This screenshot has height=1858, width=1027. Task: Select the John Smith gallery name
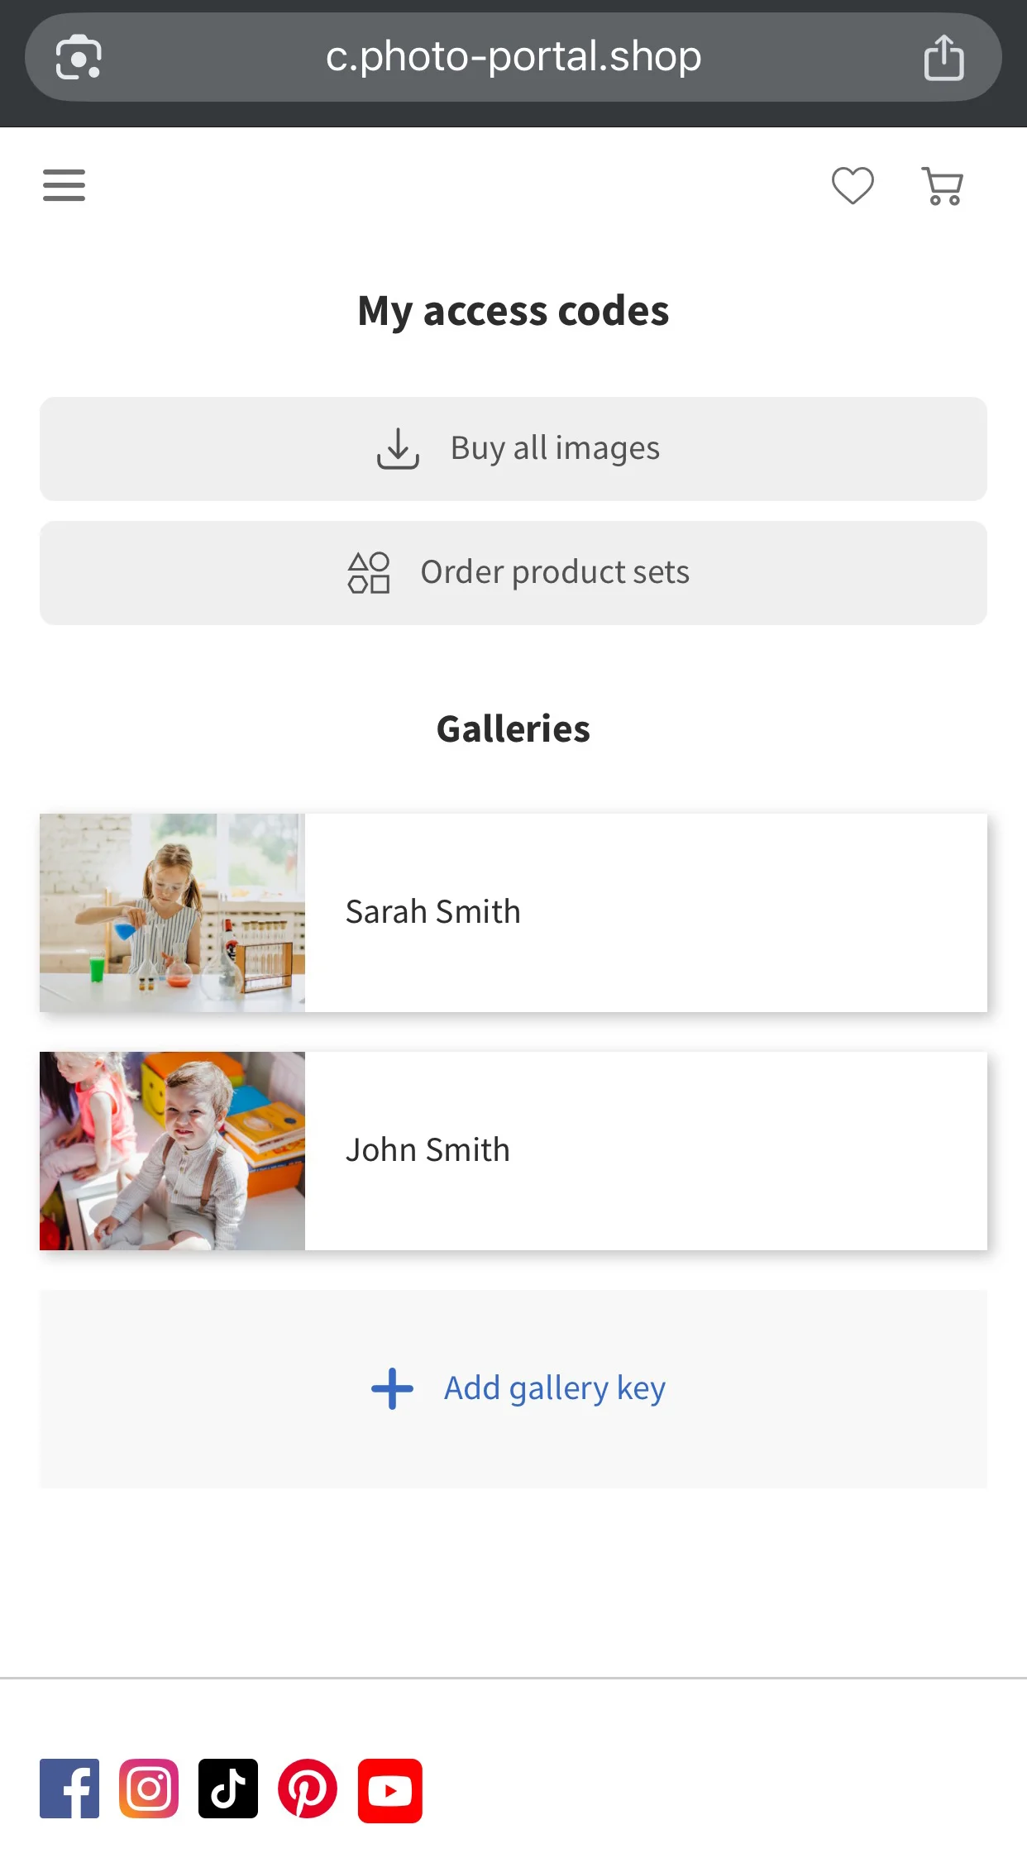click(x=428, y=1150)
